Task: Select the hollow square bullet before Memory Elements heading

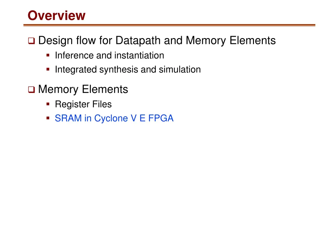Action: tap(31, 89)
